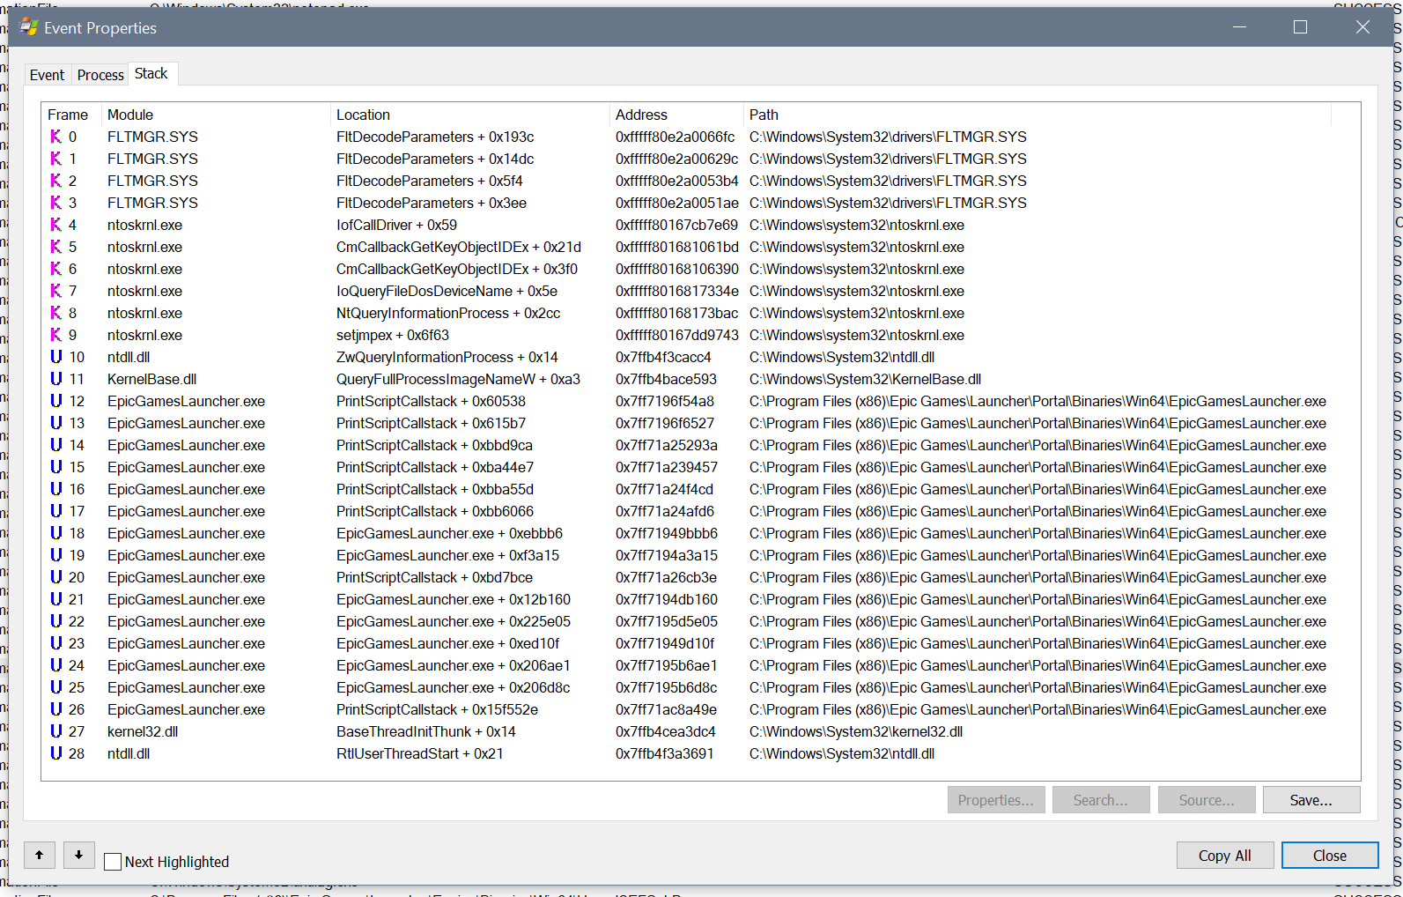Image resolution: width=1403 pixels, height=897 pixels.
Task: Click address 0xfffff80e2a0066fc
Action: tap(675, 137)
